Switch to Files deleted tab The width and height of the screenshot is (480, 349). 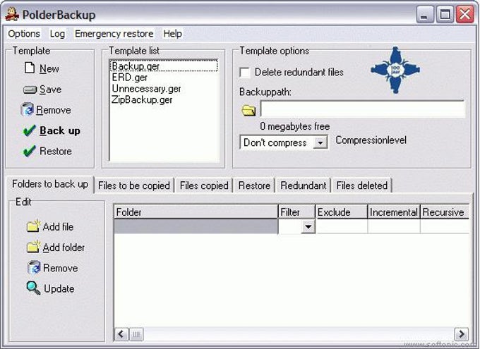[362, 185]
